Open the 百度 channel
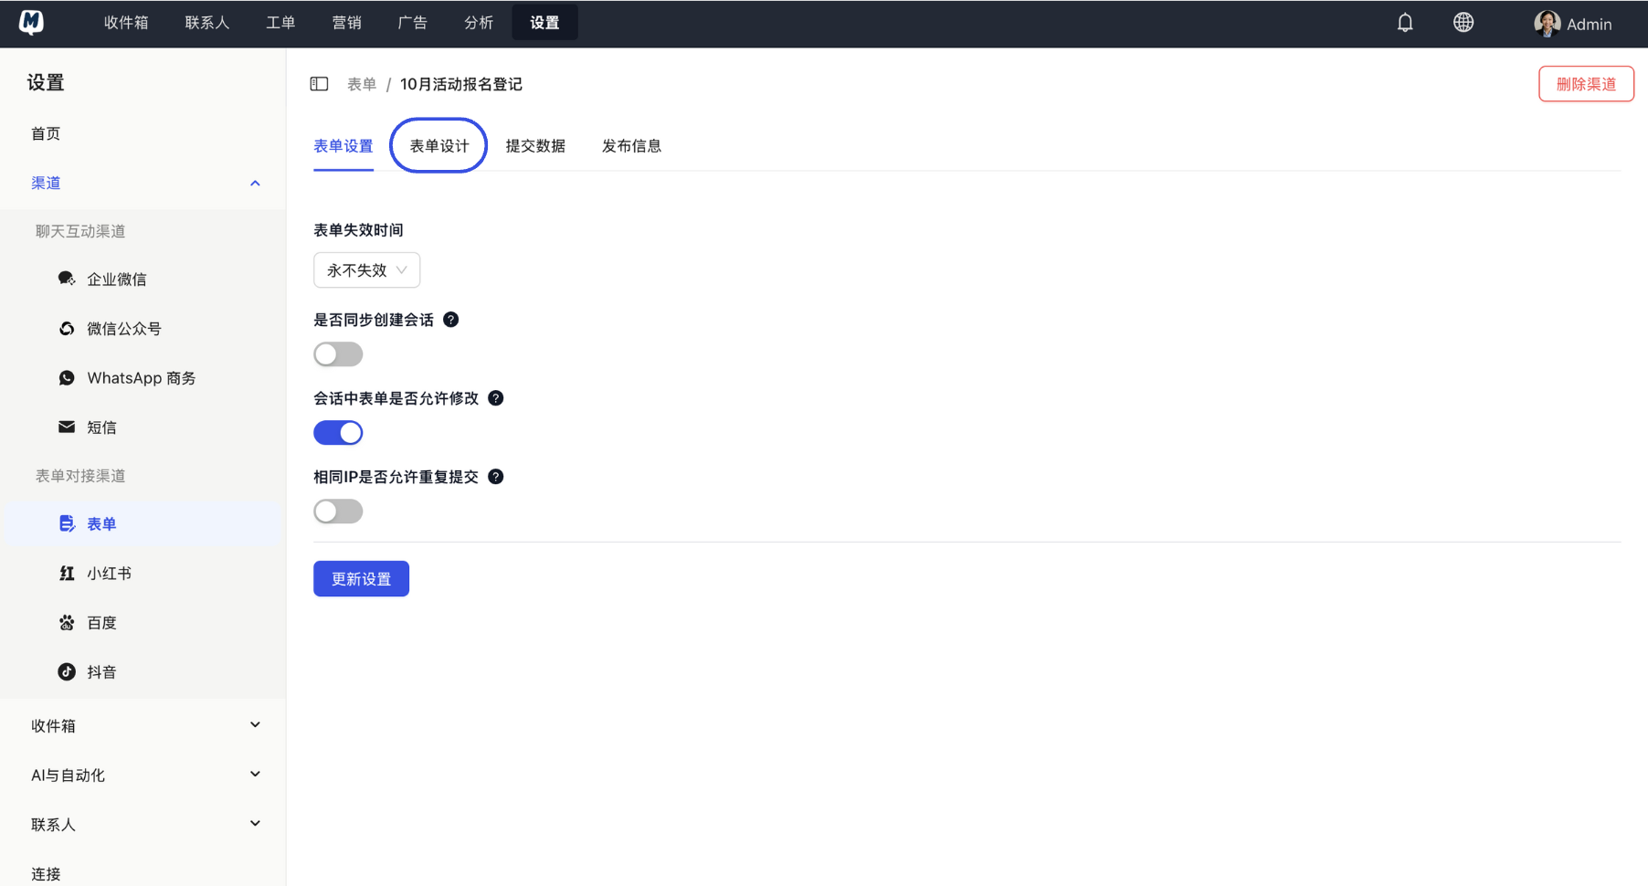 [101, 622]
